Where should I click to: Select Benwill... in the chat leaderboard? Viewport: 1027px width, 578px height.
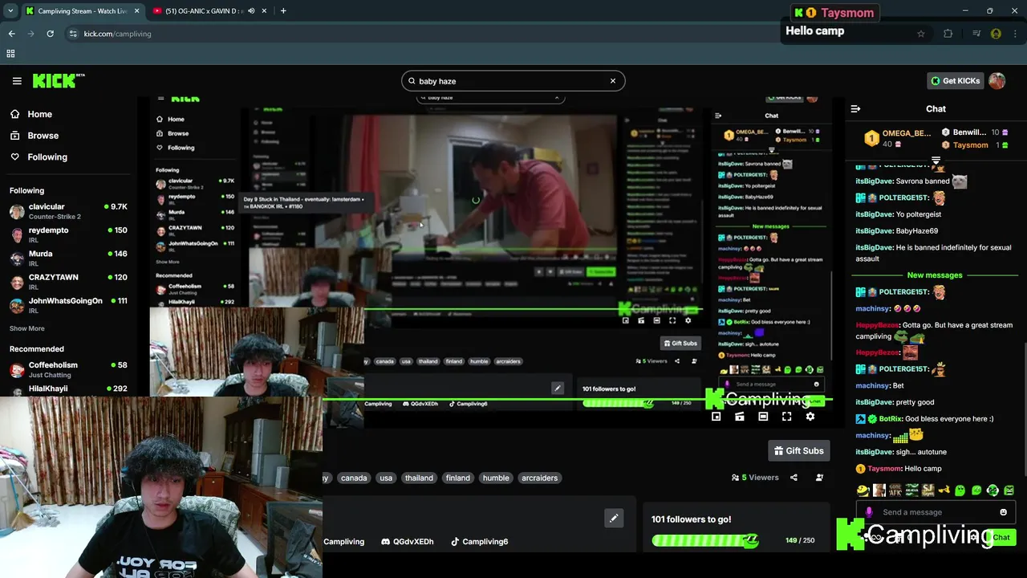click(975, 132)
